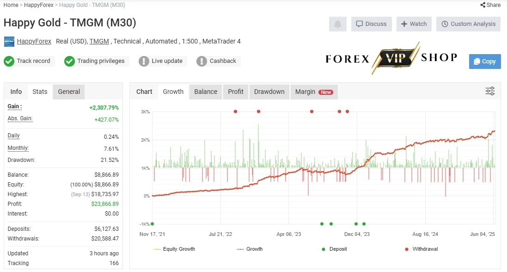Switch to the Balance chart tab
Viewport: 507px width, 272px height.
[206, 92]
